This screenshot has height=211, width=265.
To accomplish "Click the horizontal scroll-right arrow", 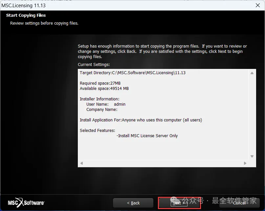I will [x=245, y=163].
